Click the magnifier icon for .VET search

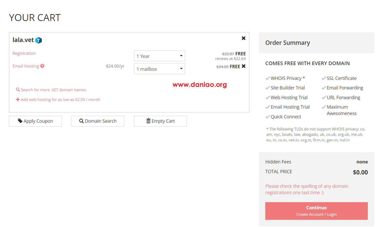(x=18, y=90)
